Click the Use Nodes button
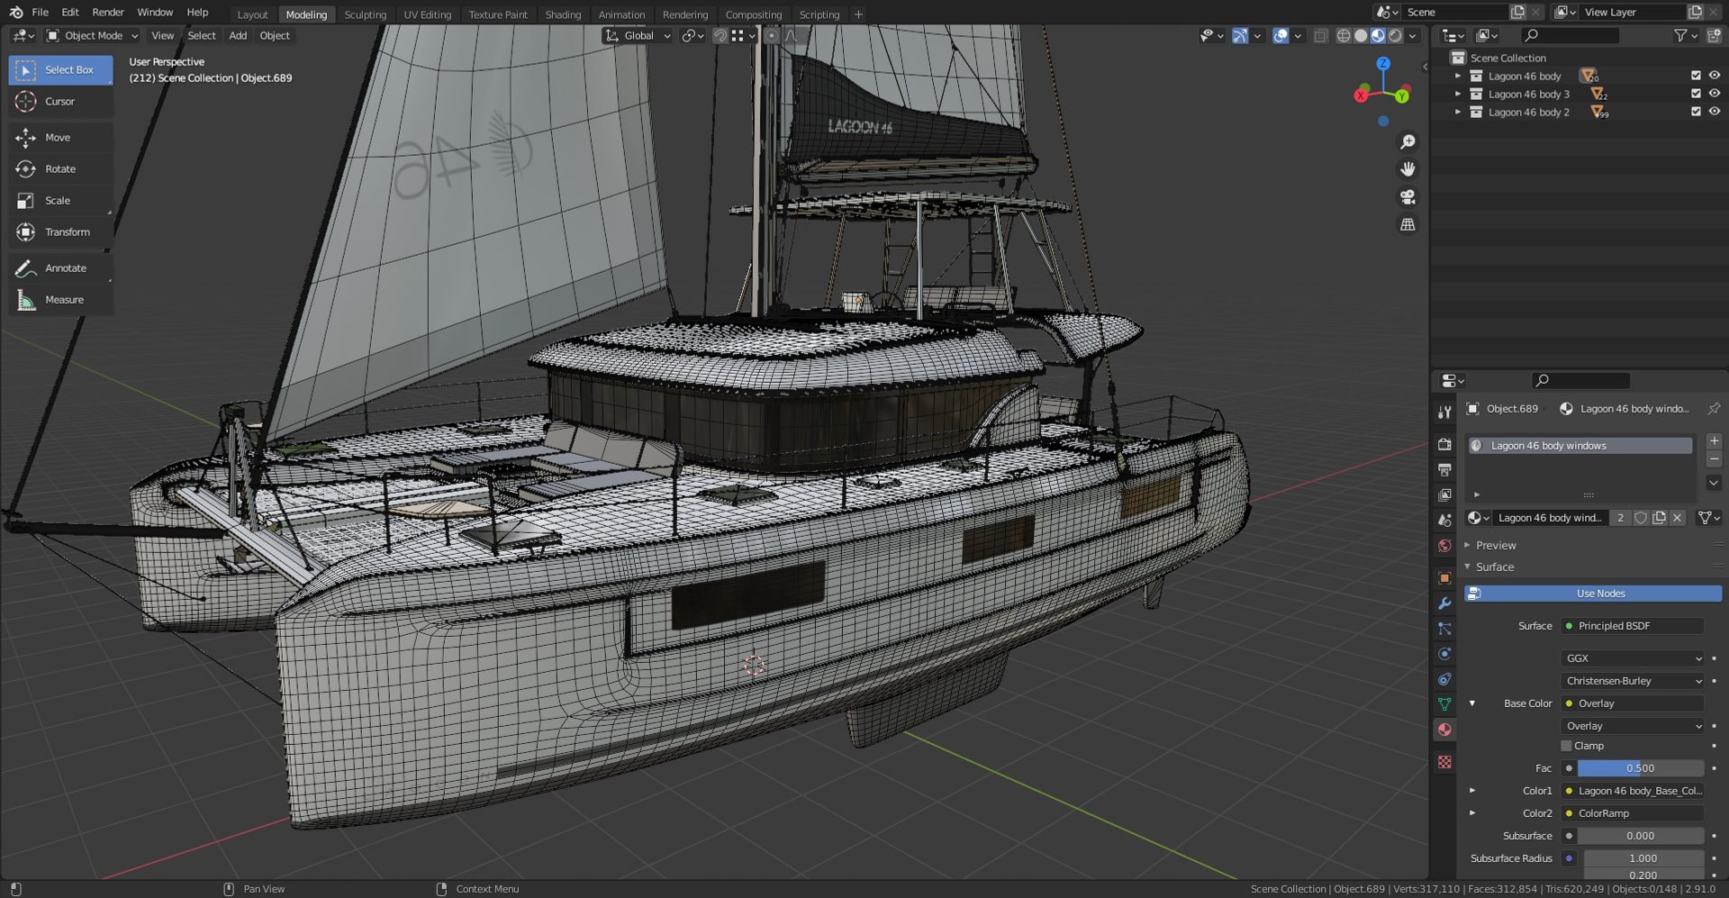Viewport: 1729px width, 898px height. point(1593,594)
